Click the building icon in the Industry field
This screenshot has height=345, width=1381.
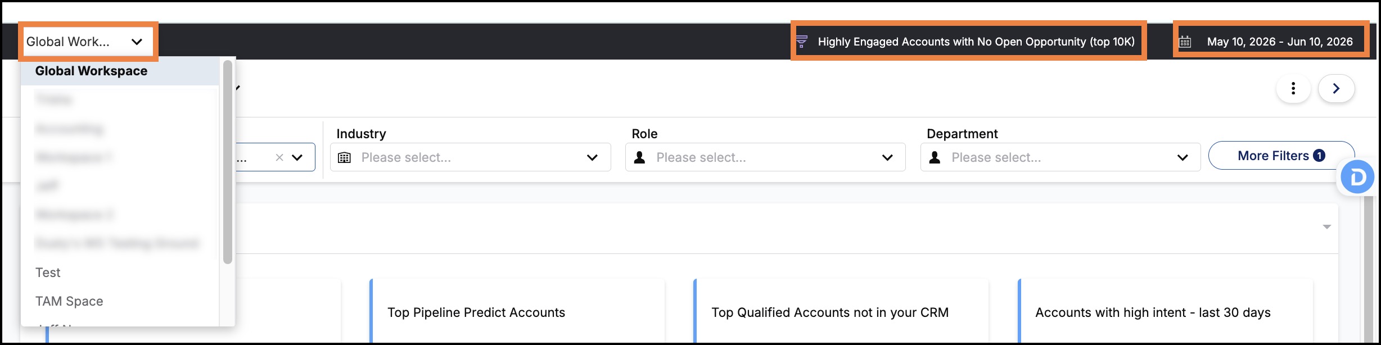click(344, 158)
